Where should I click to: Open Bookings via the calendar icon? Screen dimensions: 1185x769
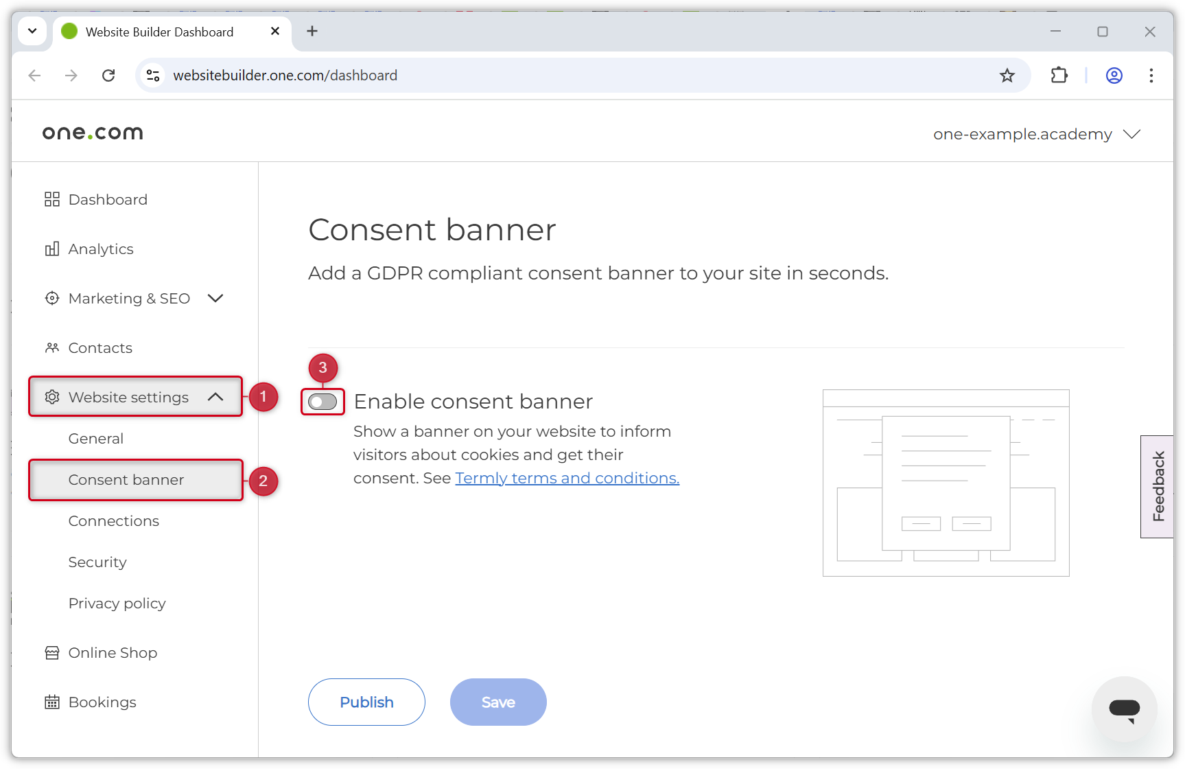52,702
